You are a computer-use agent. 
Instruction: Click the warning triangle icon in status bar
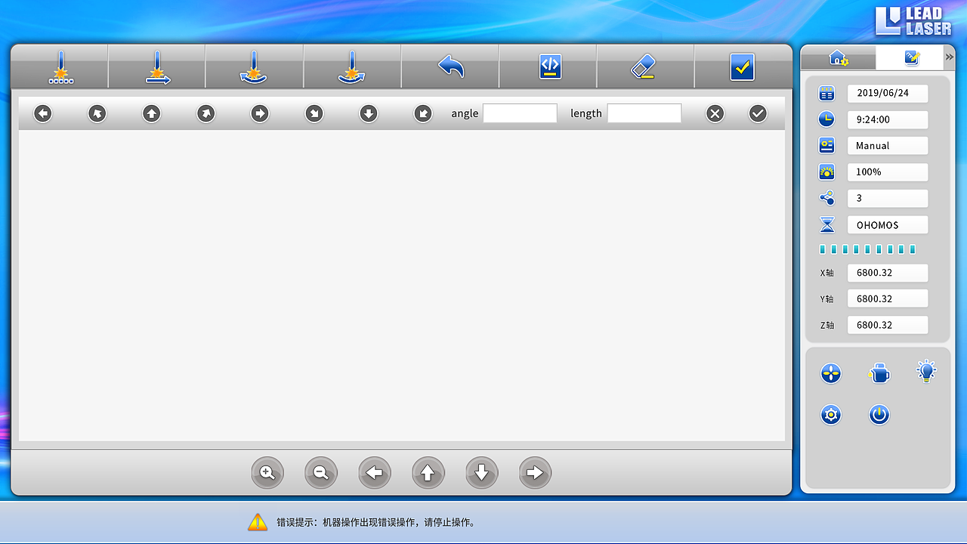click(258, 521)
